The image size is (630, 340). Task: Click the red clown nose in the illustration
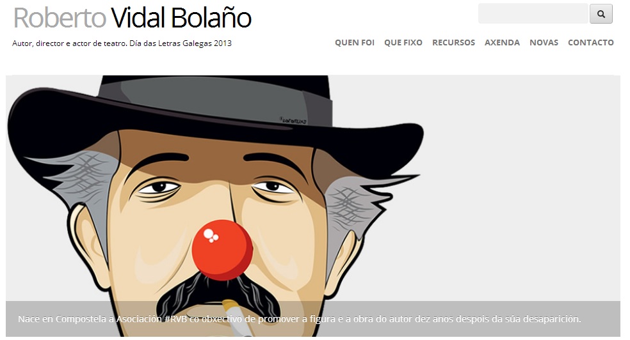[222, 249]
